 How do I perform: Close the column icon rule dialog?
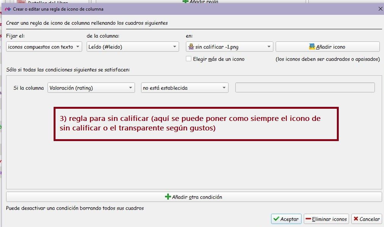tap(380, 9)
